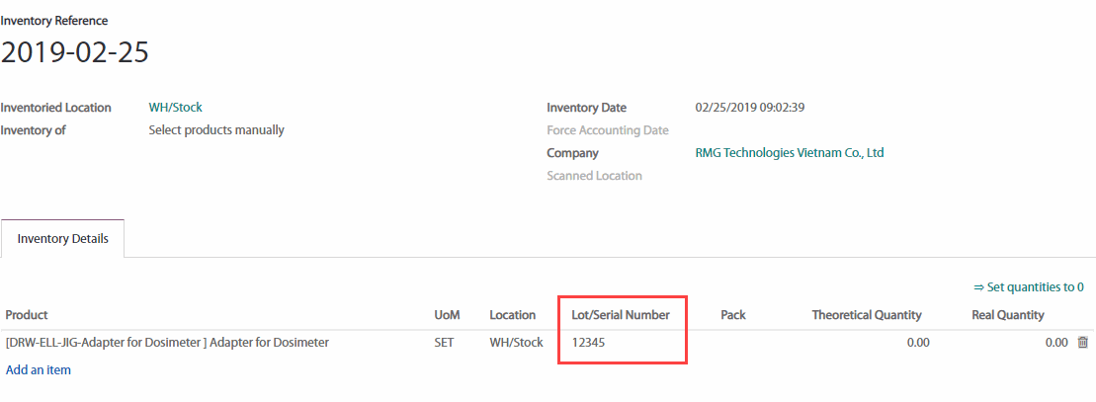Image resolution: width=1096 pixels, height=402 pixels.
Task: Click the 2019-02-25 inventory reference title
Action: tap(75, 52)
